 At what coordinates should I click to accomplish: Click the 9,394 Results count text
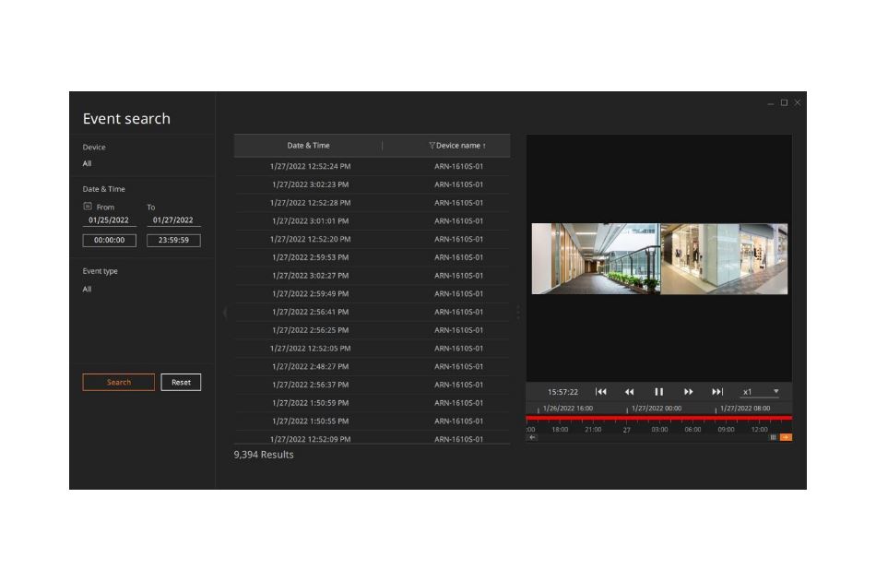[x=264, y=455]
